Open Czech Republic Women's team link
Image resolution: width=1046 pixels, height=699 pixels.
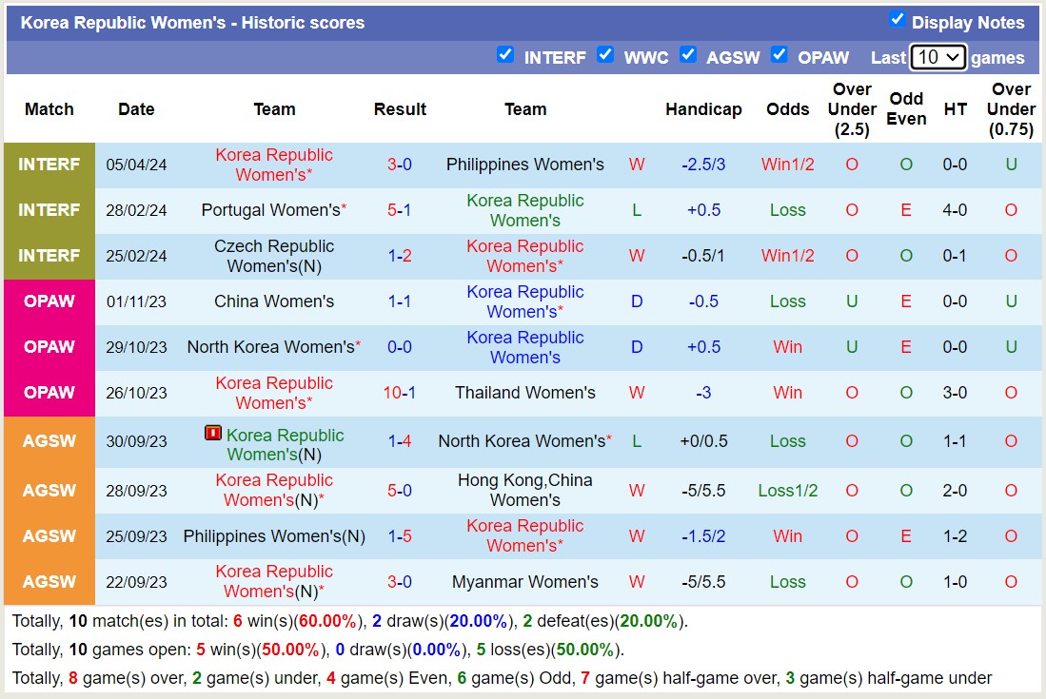point(274,256)
